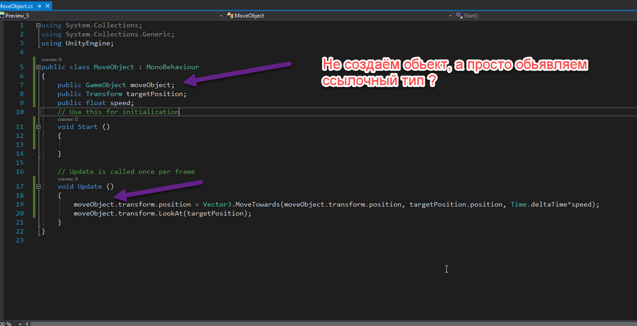Screen dimensions: 637x326
Task: Click the MonoBehaviour base class name
Action: coord(173,67)
